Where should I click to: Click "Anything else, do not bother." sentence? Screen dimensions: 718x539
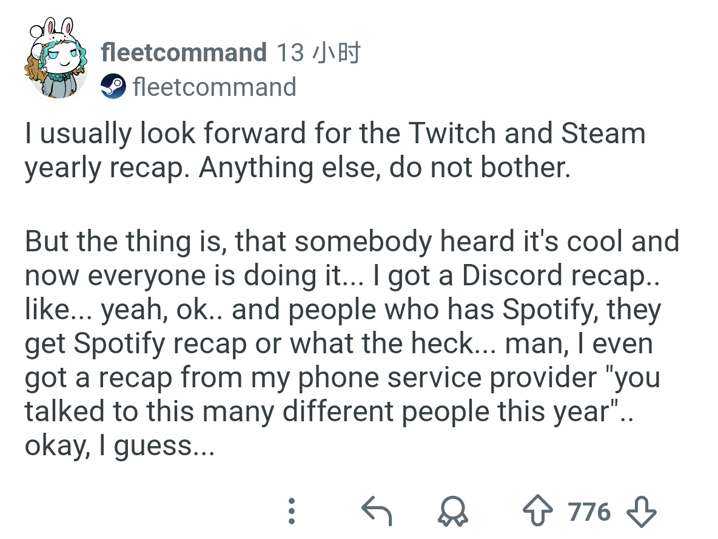point(384,167)
